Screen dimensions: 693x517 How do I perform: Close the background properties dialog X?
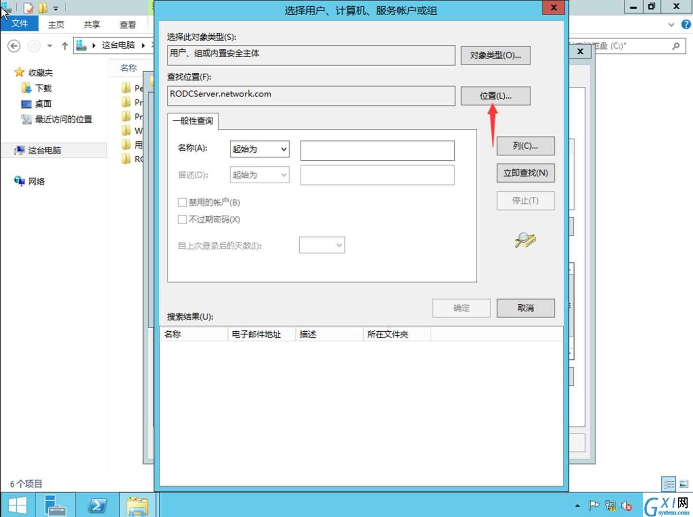tap(580, 51)
